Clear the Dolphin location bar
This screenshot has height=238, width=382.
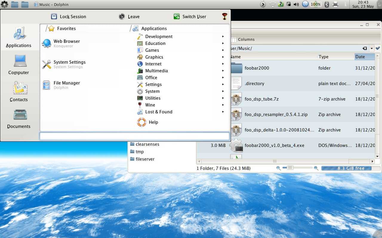365,48
